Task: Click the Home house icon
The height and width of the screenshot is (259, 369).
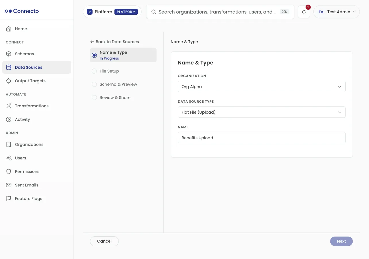Action: pyautogui.click(x=9, y=29)
